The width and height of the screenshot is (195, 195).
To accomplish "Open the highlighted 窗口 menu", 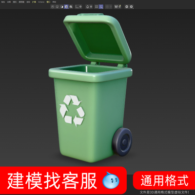I will (48, 2).
